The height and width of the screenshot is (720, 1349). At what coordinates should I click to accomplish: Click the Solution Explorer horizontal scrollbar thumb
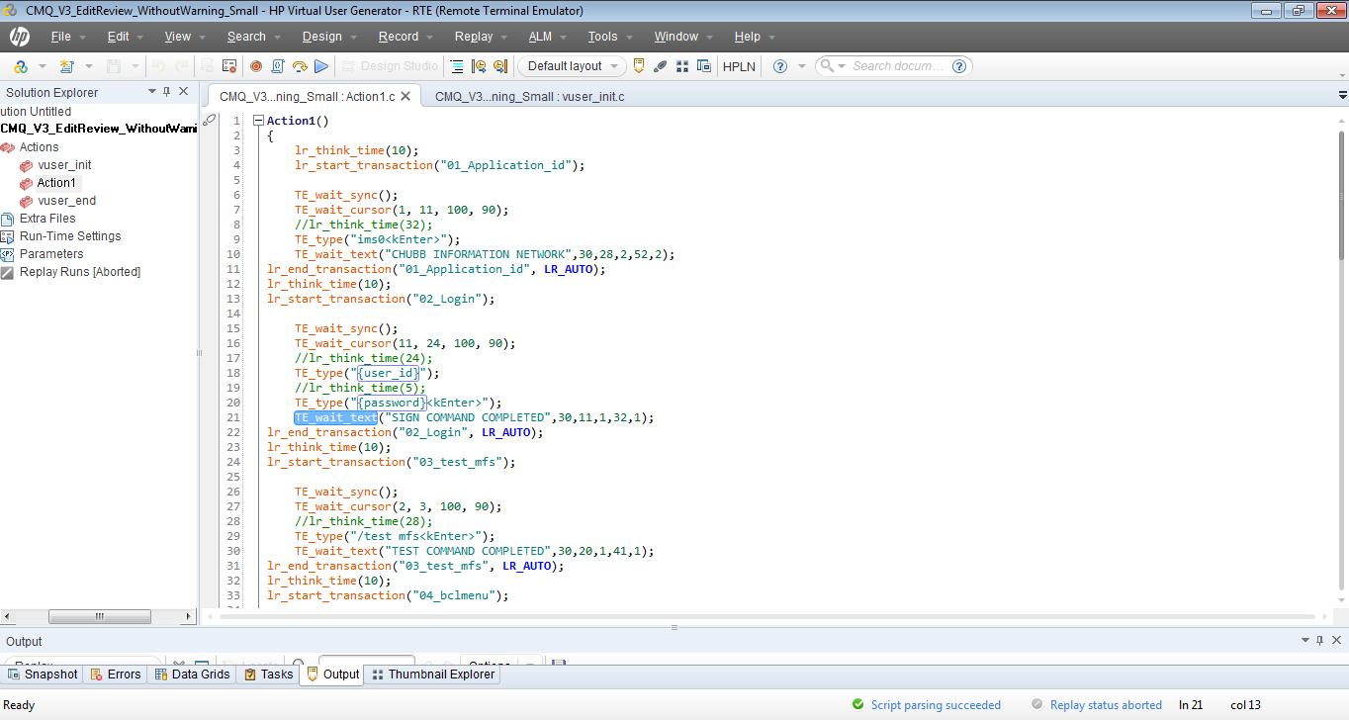(x=100, y=616)
